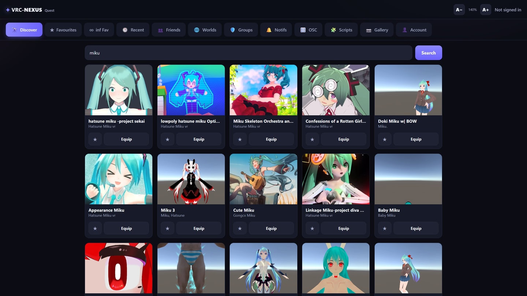Increase font size with A+ button
Screen dimensions: 527x296
[486, 10]
